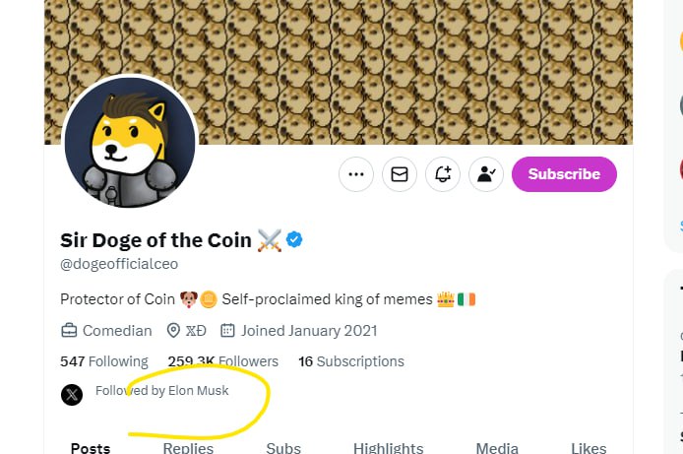Click the Comedian briefcase category icon
Viewport: 683px width, 454px height.
(x=69, y=331)
